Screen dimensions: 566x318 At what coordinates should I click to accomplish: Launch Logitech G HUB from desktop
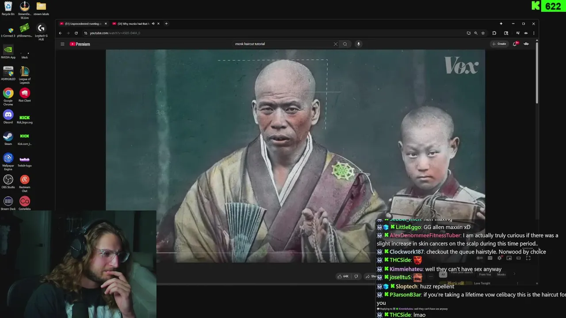(x=41, y=33)
